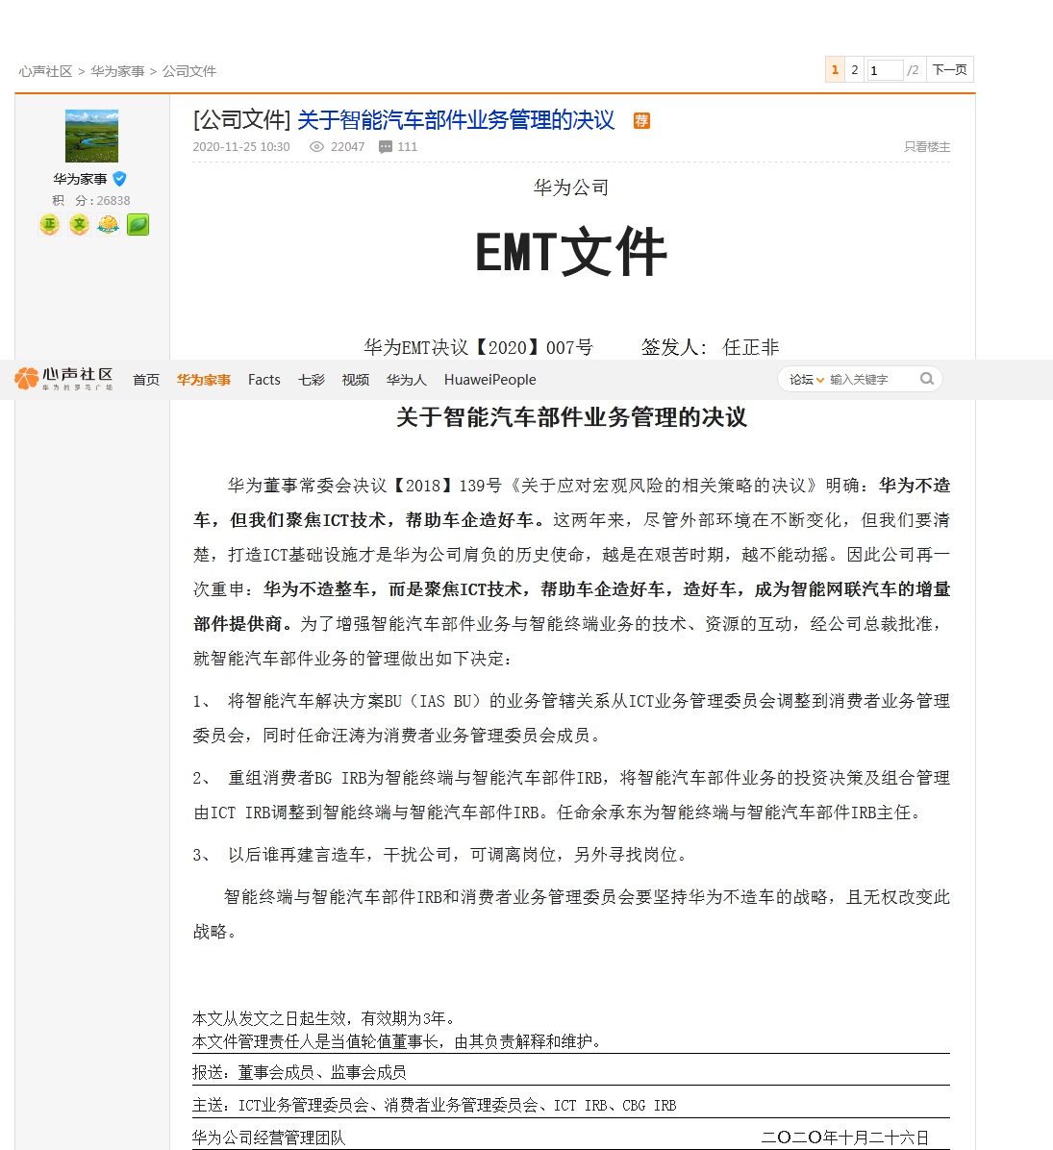Click the eye views icon beside 22047
The height and width of the screenshot is (1150, 1053).
[316, 147]
